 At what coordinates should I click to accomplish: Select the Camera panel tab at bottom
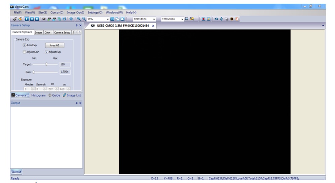[20, 95]
